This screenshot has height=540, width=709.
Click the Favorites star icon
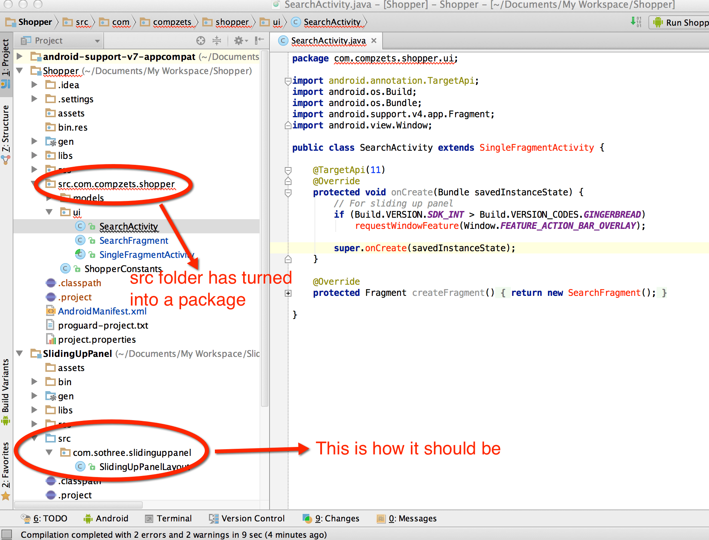(6, 496)
